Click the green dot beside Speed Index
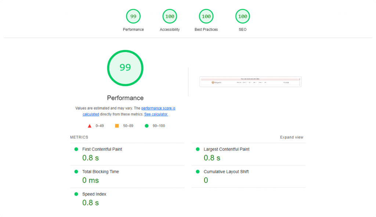Screen dimensions: 376x217 [76, 194]
